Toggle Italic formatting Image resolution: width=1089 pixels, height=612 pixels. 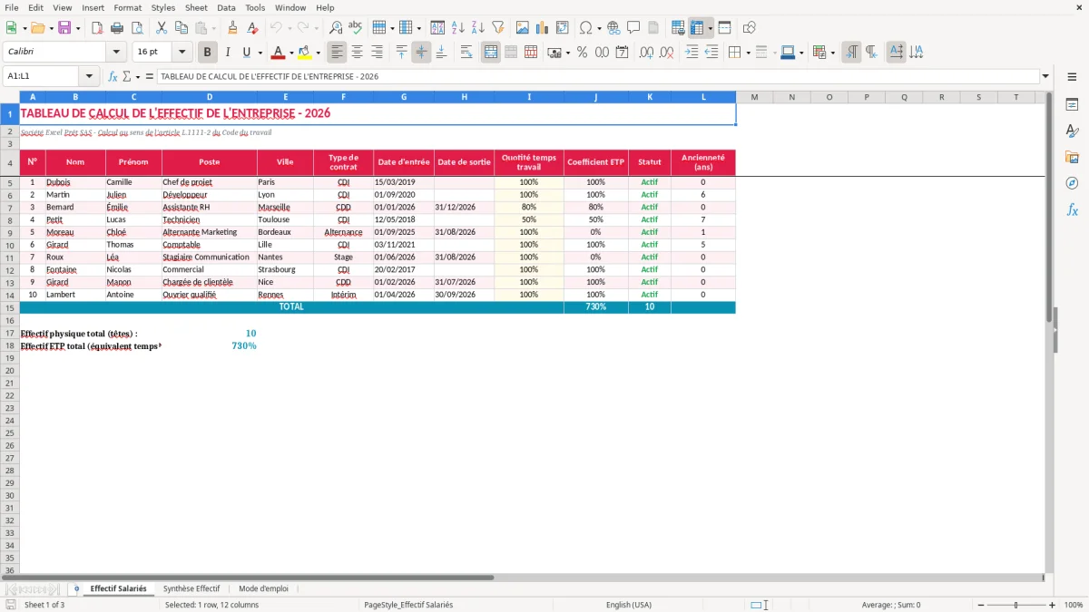[227, 53]
